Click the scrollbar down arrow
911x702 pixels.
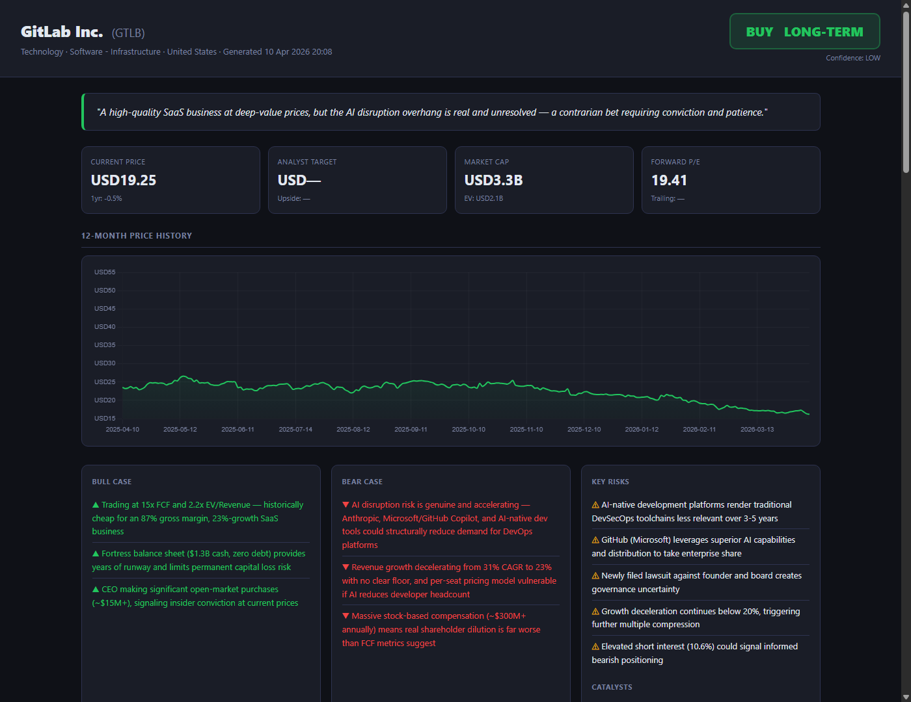click(x=906, y=697)
